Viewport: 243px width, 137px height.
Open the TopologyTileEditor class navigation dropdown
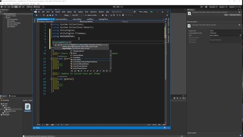point(101,22)
